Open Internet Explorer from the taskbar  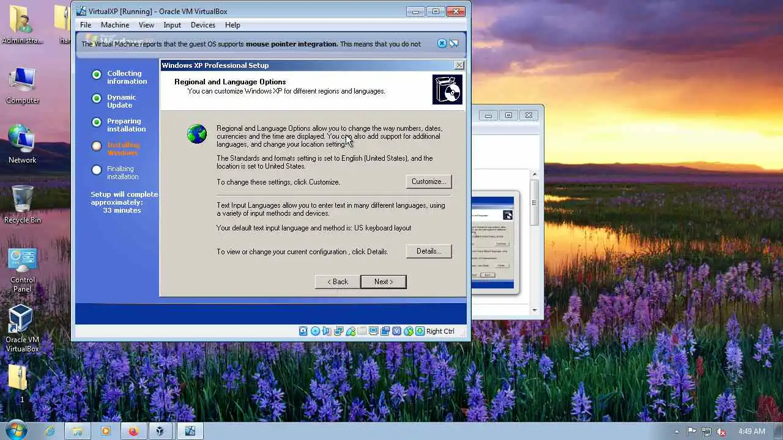pyautogui.click(x=50, y=431)
